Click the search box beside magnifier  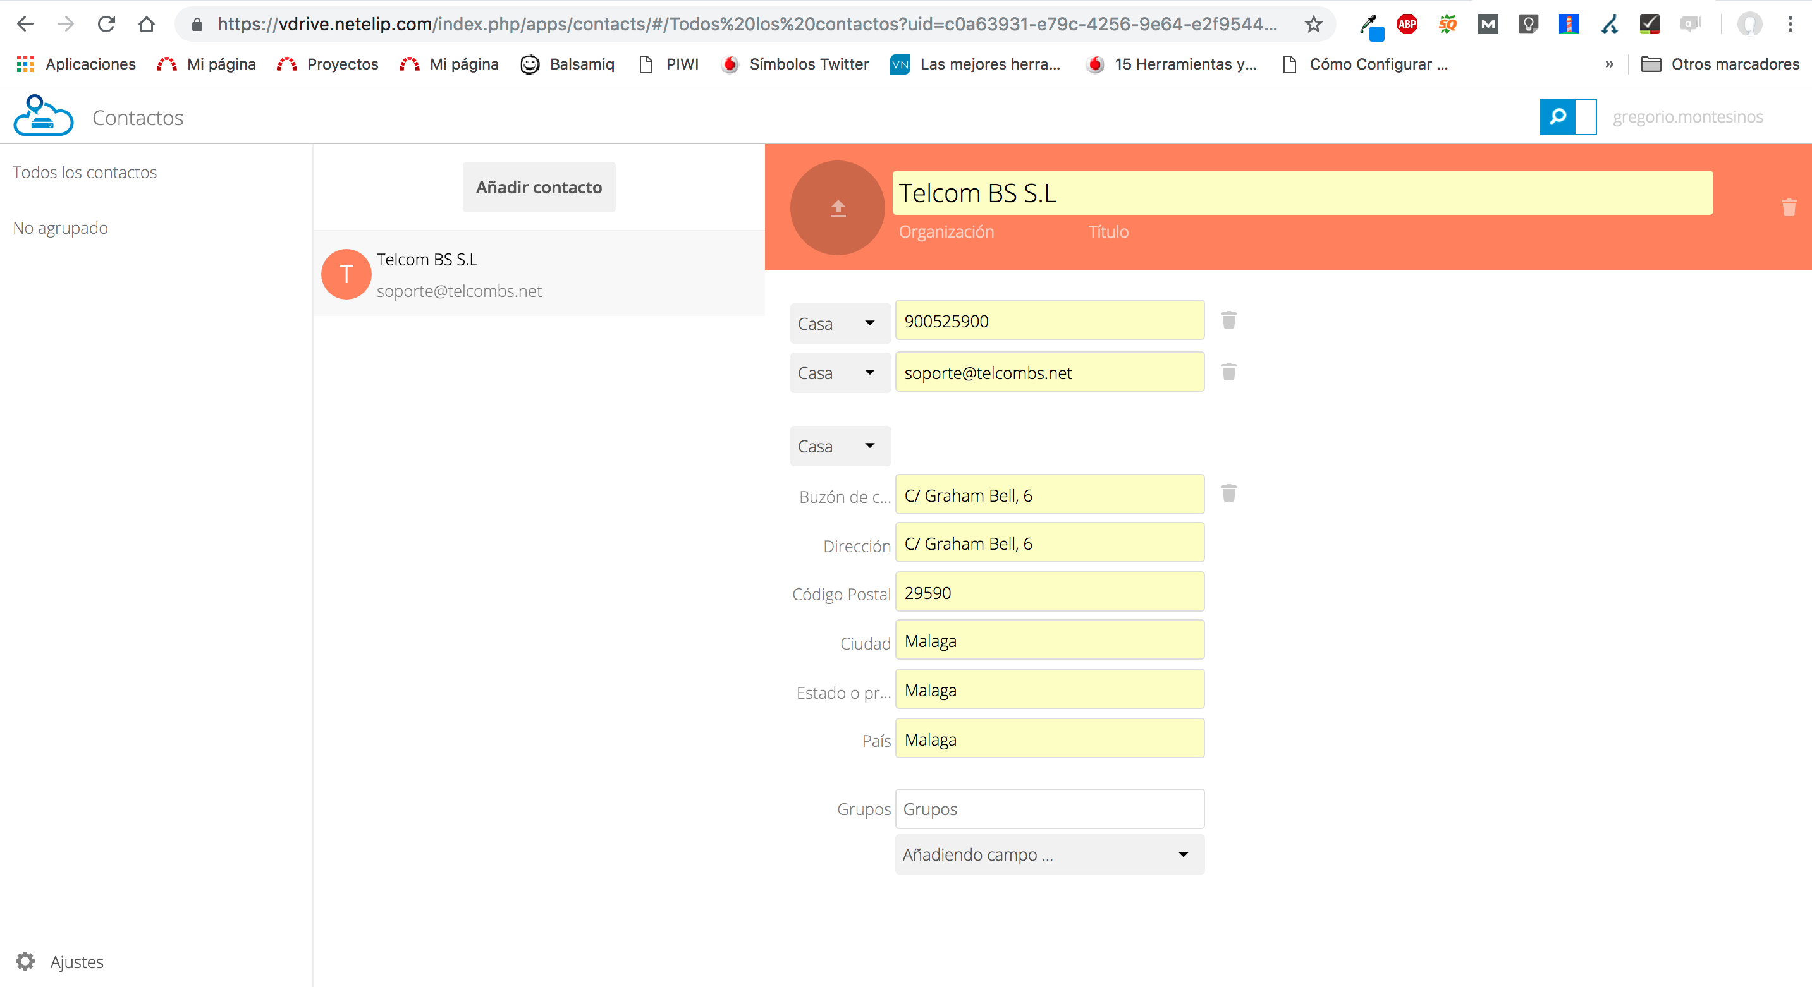1586,116
